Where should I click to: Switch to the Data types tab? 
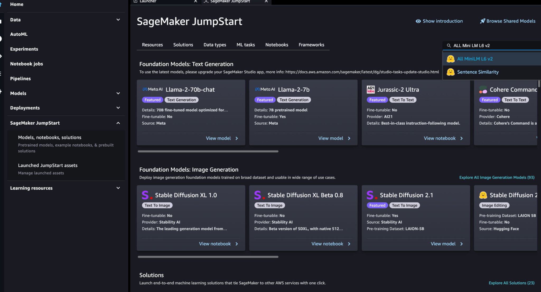click(215, 45)
